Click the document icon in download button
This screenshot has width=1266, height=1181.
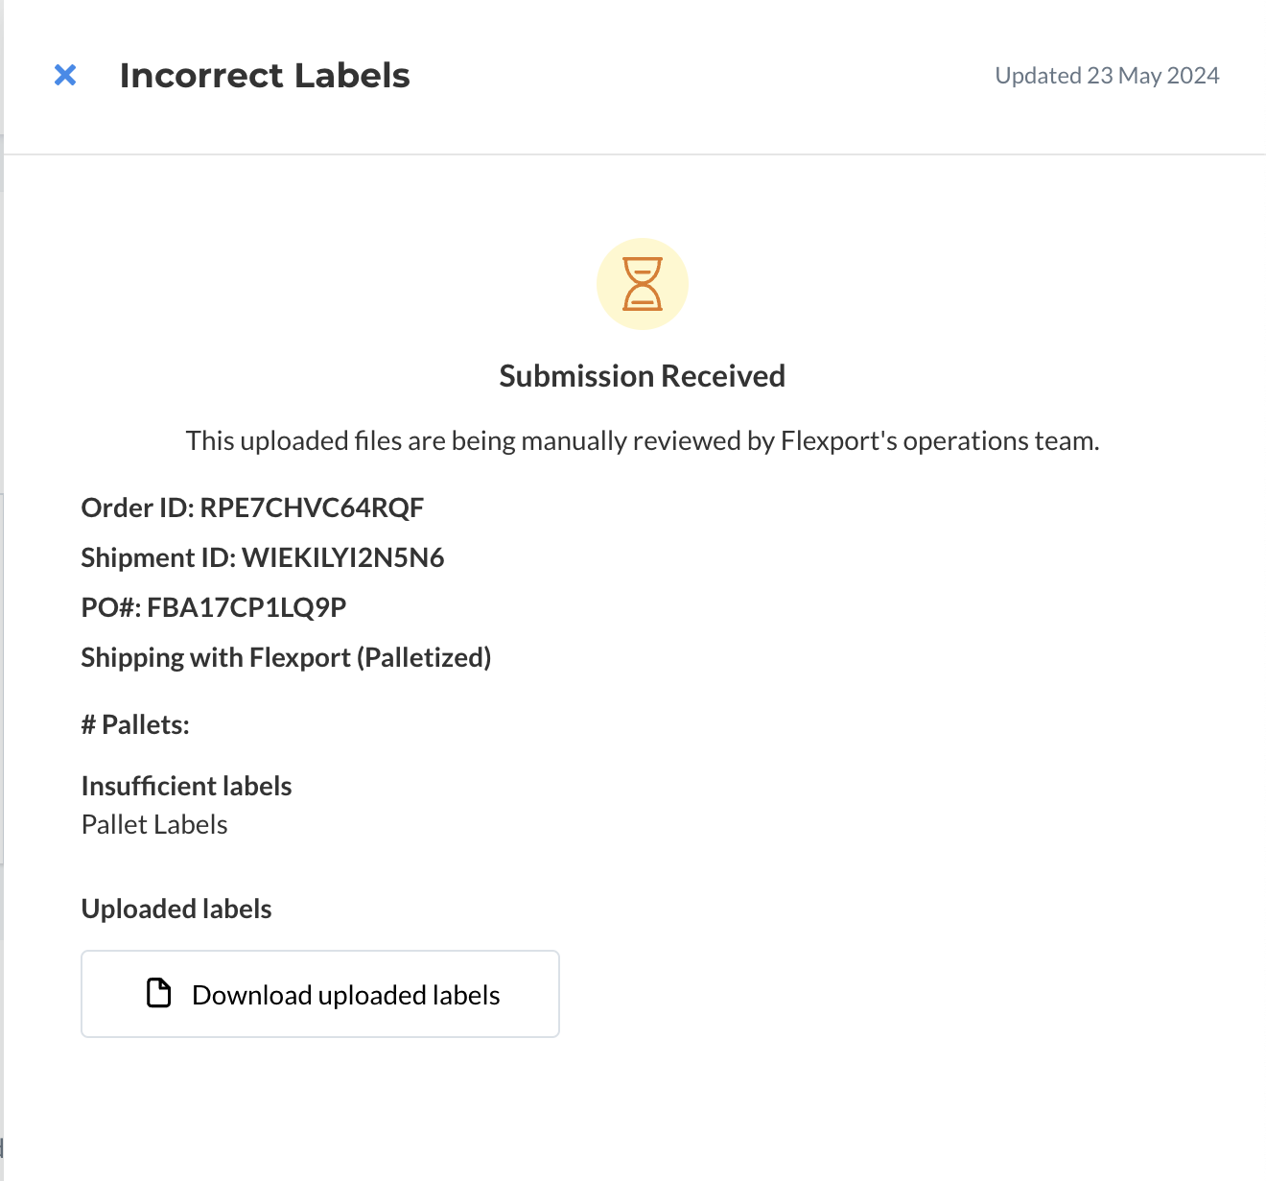pyautogui.click(x=158, y=993)
